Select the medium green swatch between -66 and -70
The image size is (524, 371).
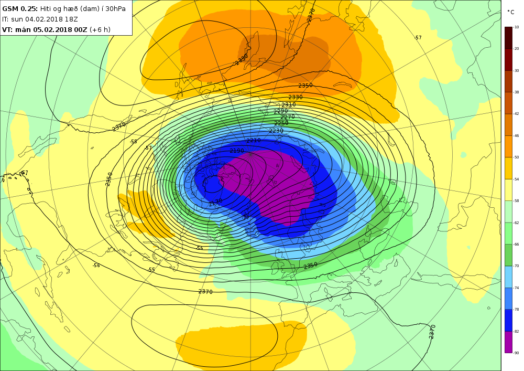coord(508,255)
